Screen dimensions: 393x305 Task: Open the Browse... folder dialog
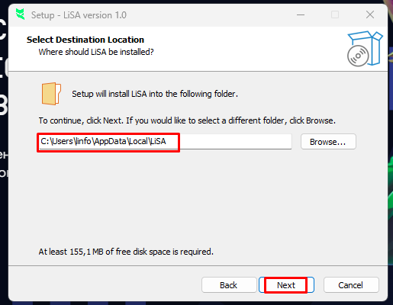tap(328, 142)
